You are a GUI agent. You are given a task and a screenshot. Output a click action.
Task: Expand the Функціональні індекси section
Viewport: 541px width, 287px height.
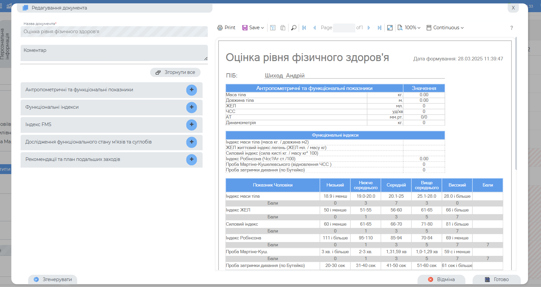tap(192, 107)
